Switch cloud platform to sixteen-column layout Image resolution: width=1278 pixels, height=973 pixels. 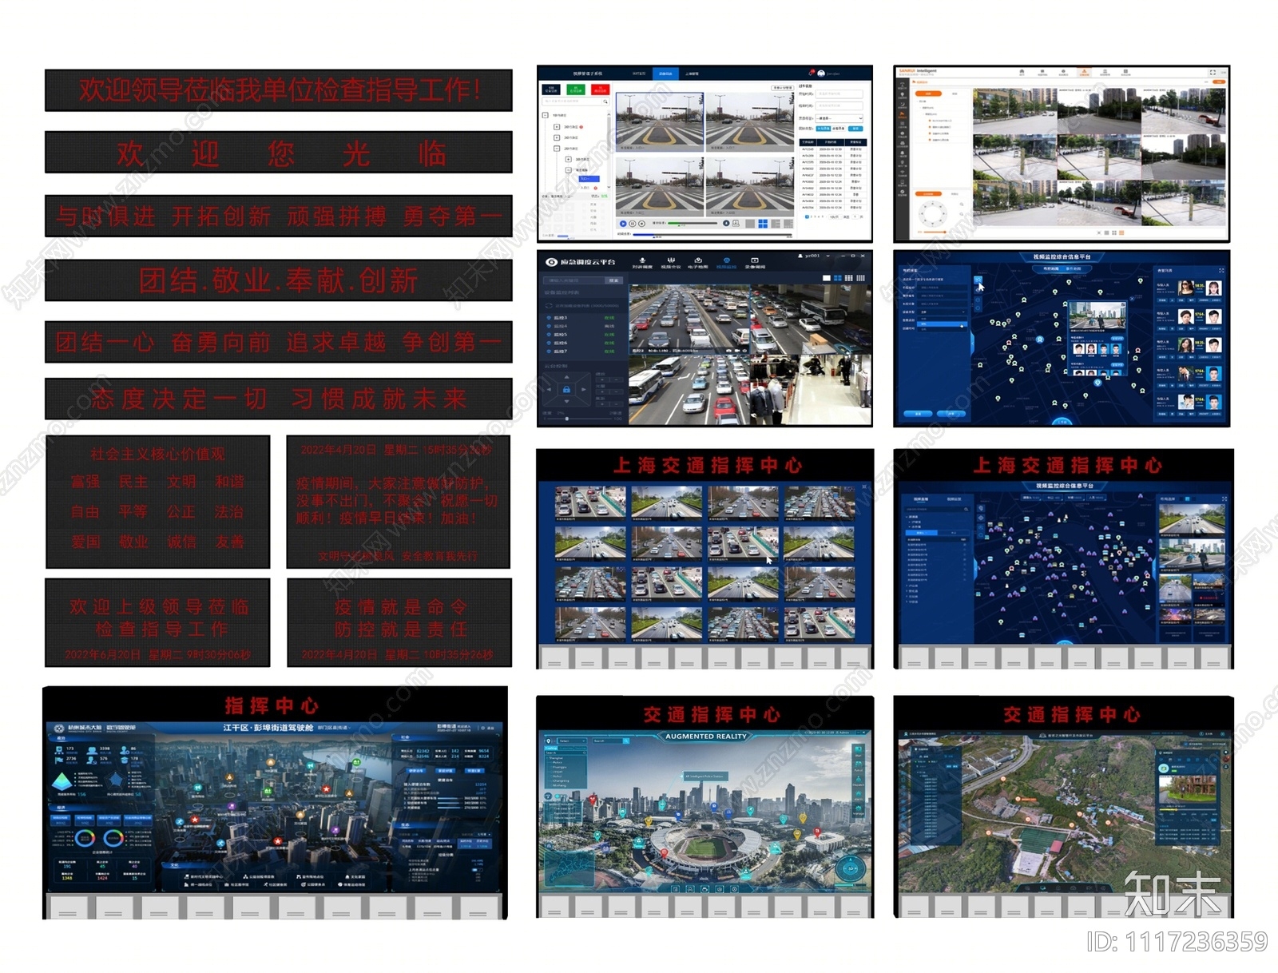tap(860, 278)
